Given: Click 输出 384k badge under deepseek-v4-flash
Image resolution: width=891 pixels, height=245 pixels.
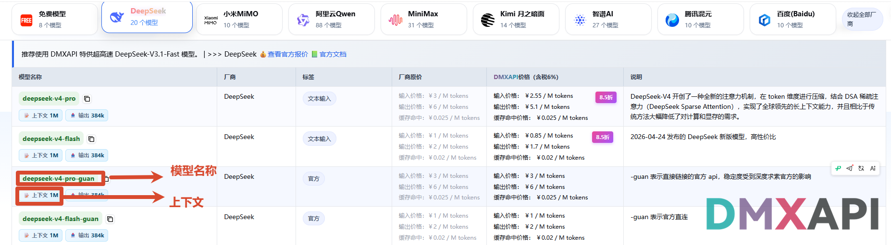Looking at the screenshot, I should point(87,155).
